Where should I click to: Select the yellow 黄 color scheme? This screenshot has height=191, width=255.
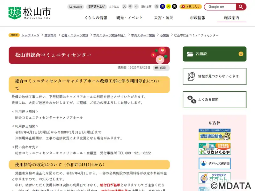tap(169, 6)
